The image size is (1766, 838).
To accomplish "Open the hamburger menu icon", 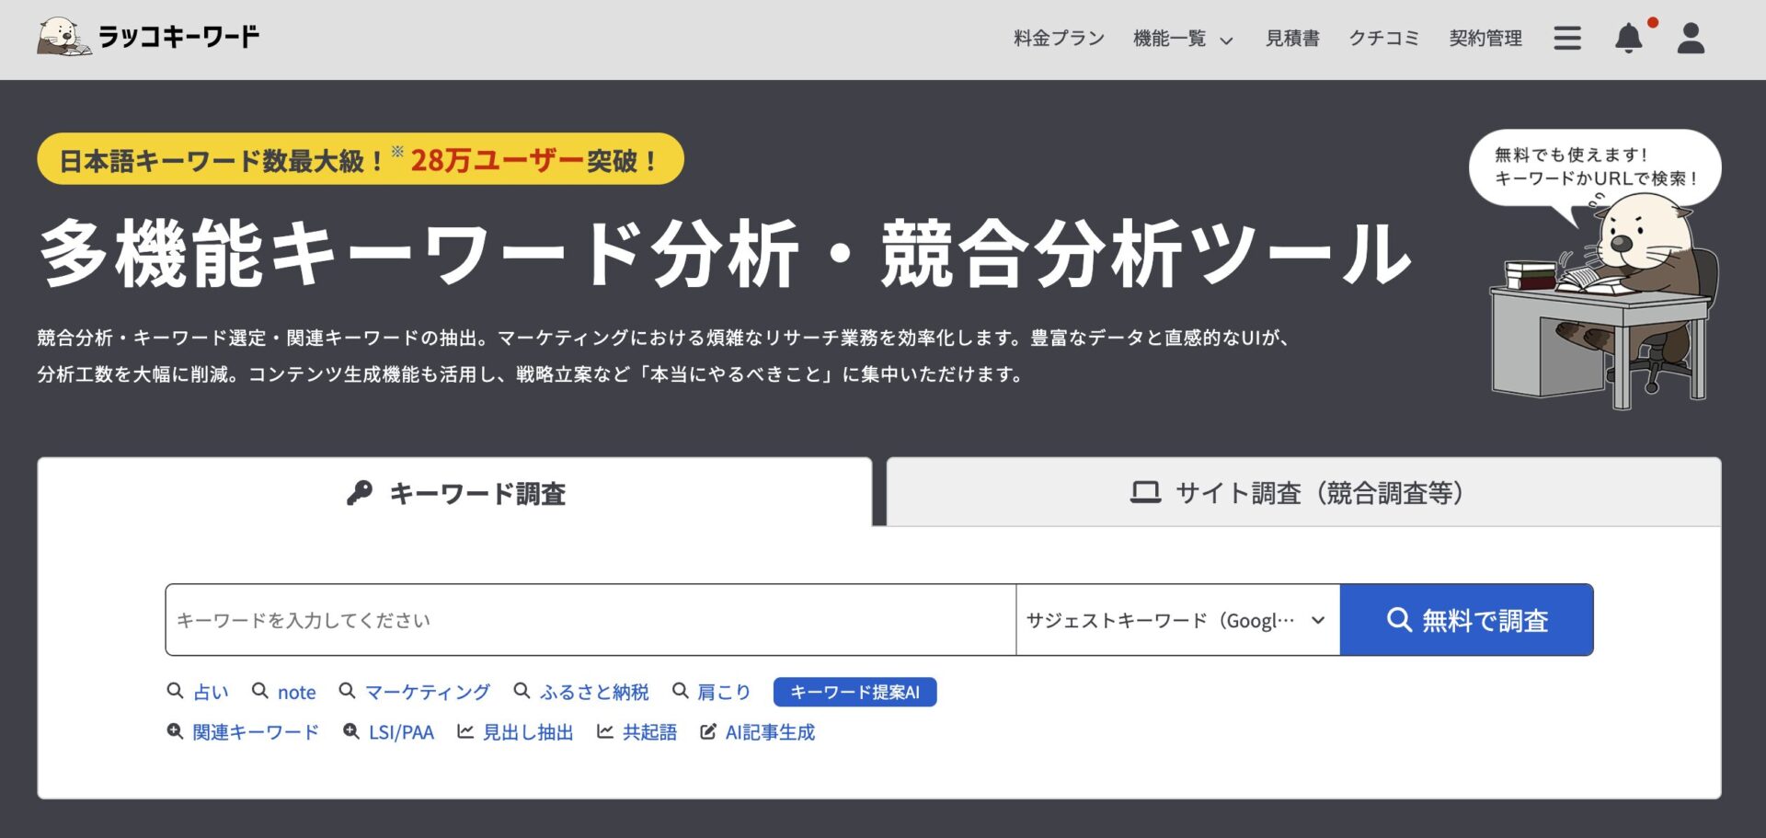I will click(1567, 38).
